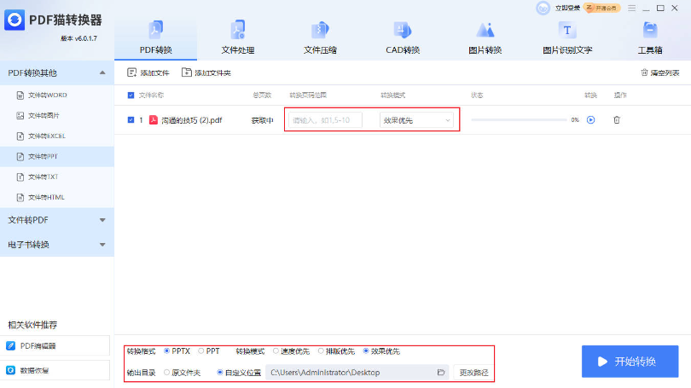Click the 添加文件 button
Screen dimensions: 691x388
[148, 72]
